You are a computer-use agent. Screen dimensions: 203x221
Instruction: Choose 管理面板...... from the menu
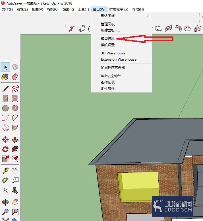[x=122, y=24]
